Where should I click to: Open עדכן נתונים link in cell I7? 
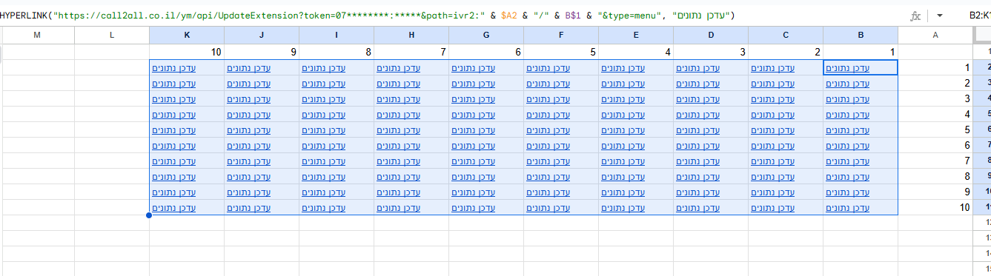point(324,146)
